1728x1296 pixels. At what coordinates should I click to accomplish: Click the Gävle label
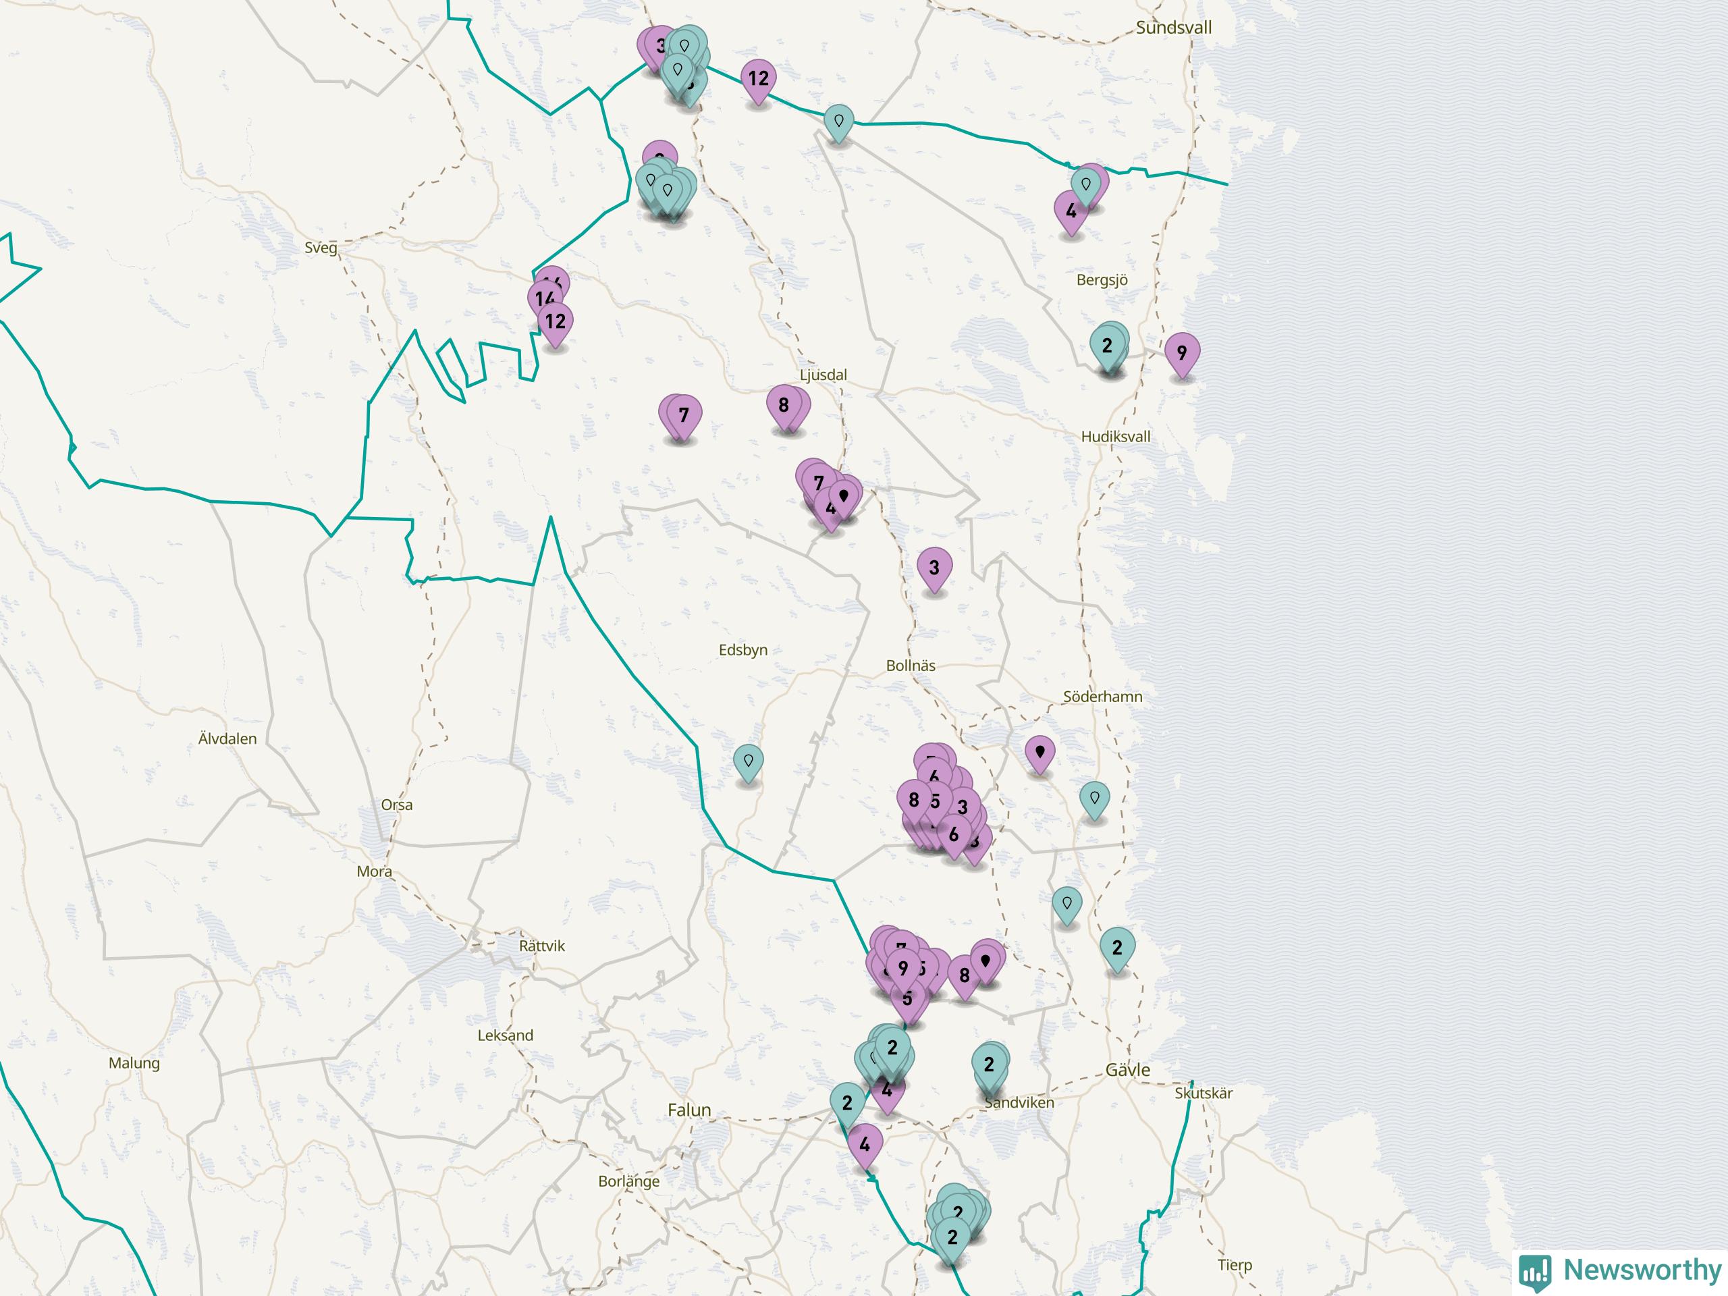[x=1127, y=1069]
